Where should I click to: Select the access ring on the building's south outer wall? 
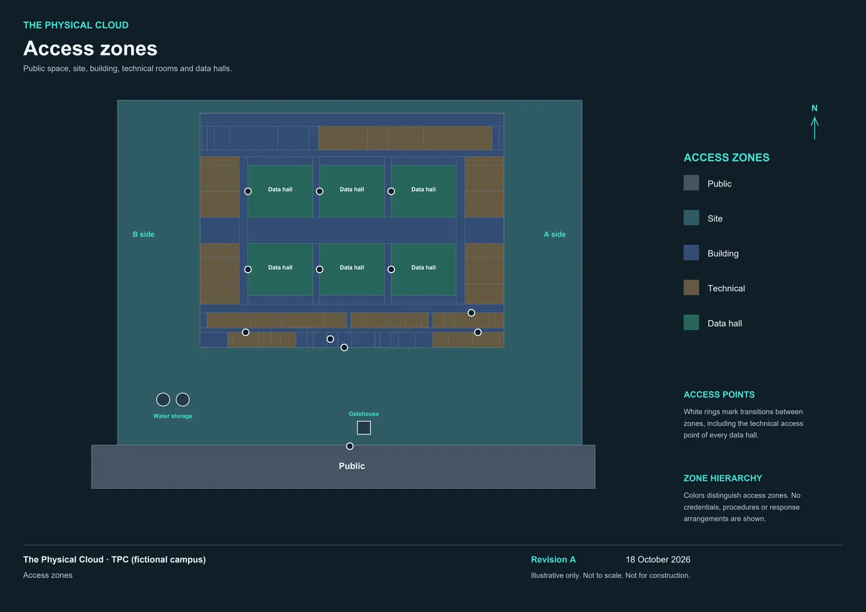tap(345, 347)
